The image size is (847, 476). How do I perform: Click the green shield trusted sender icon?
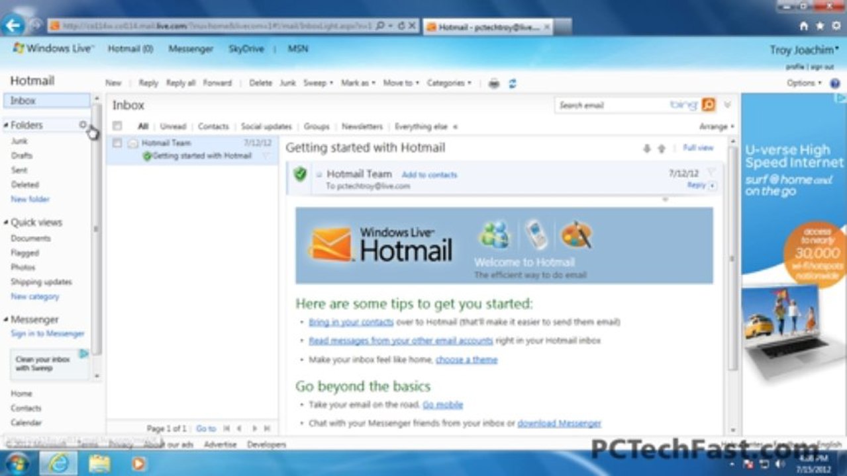(x=301, y=174)
